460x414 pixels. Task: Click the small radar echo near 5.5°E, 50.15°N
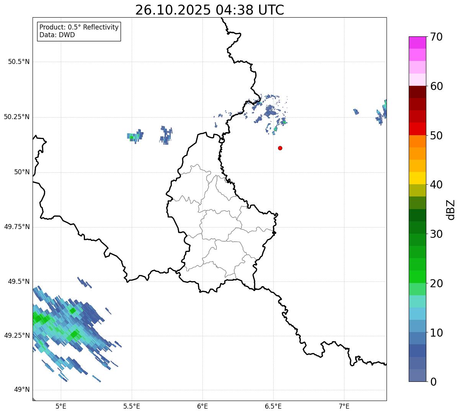135,136
